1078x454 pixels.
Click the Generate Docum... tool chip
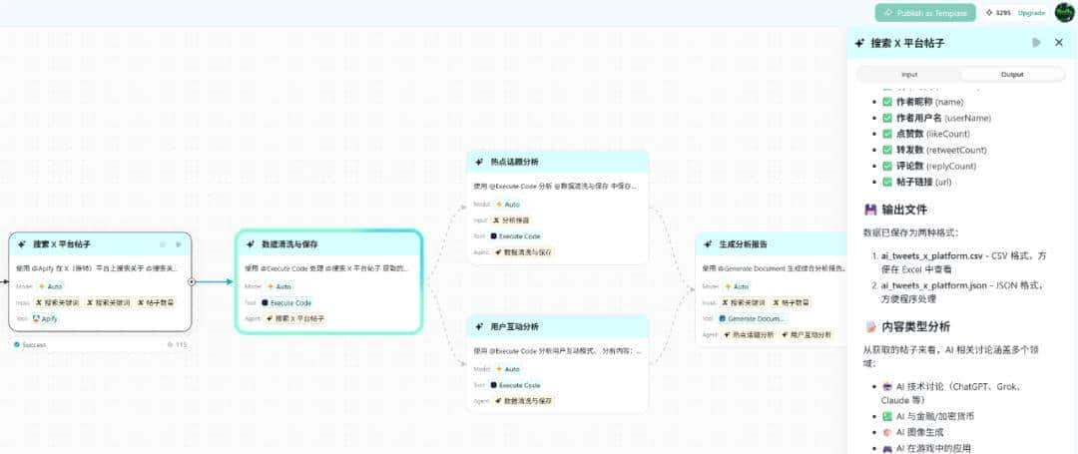tap(752, 318)
